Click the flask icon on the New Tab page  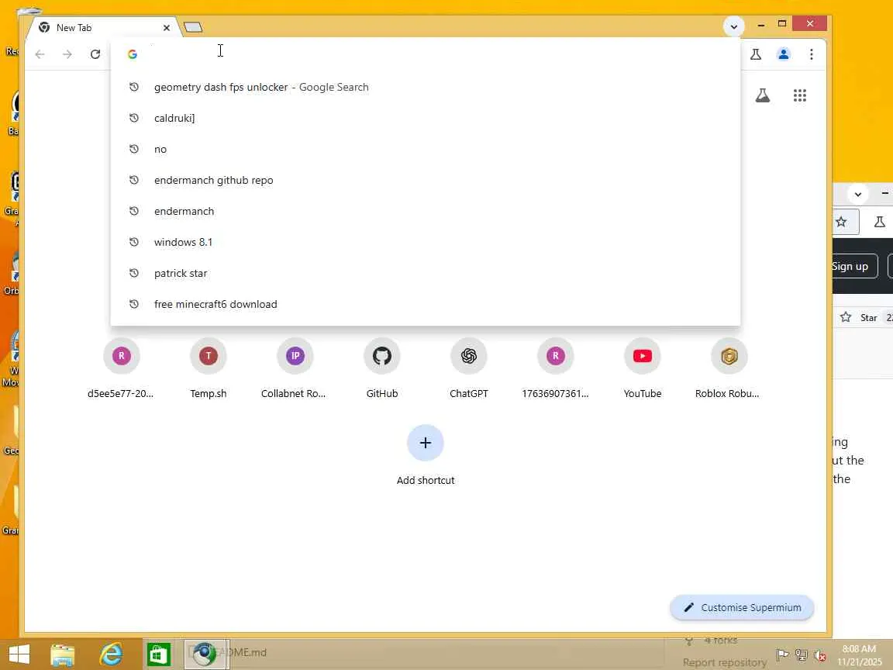pos(763,95)
